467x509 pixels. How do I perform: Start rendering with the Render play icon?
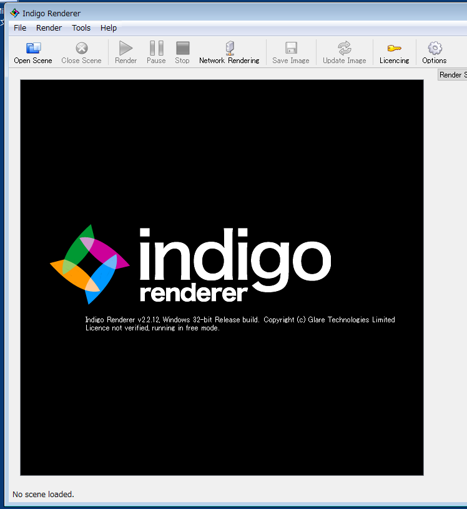coord(126,48)
